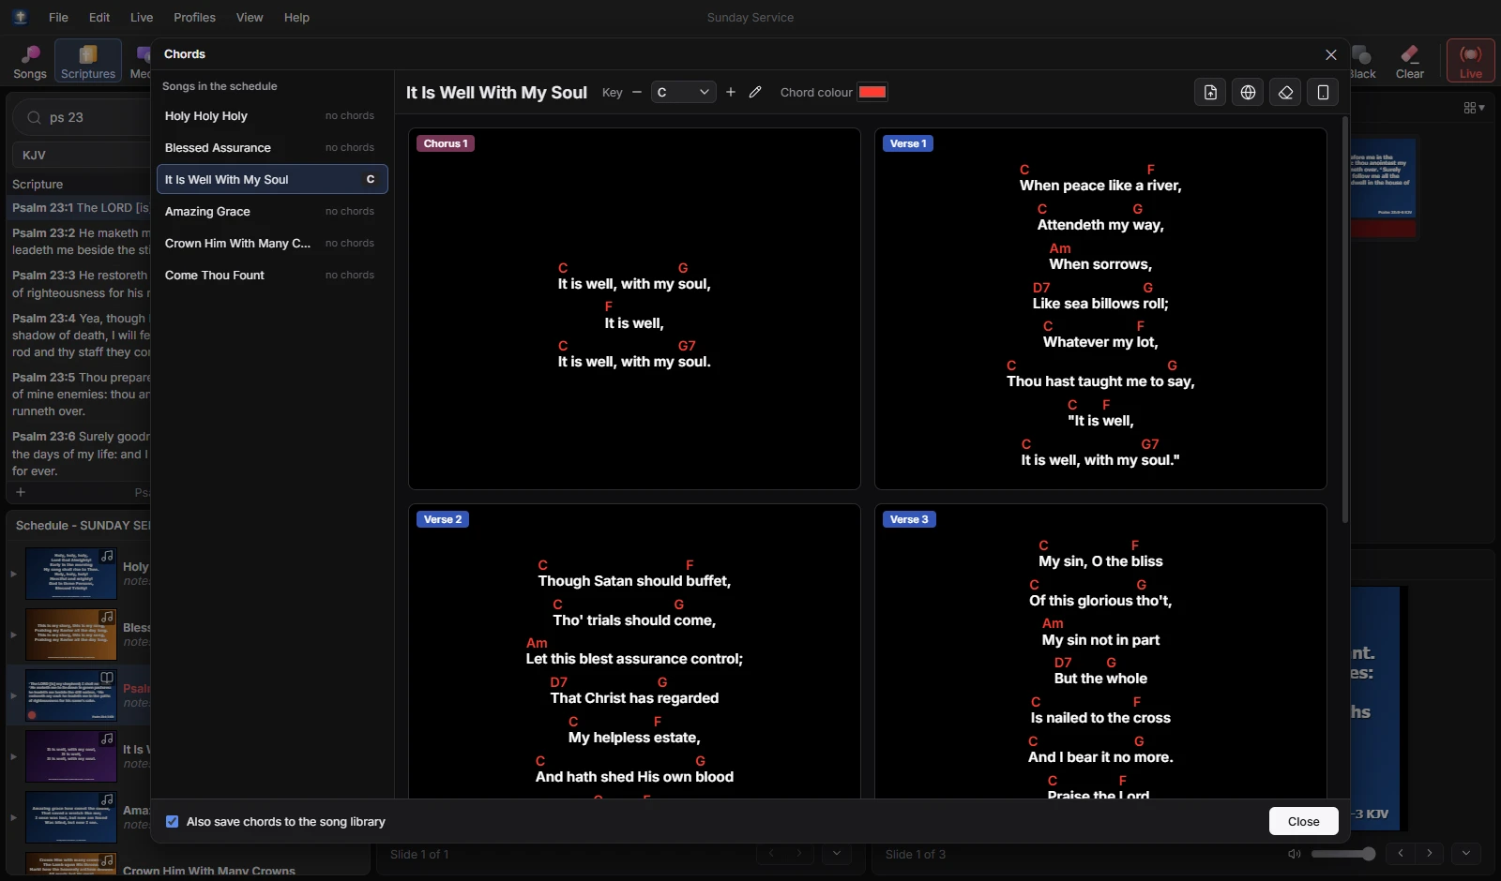This screenshot has height=881, width=1501.
Task: Open the dropdown beside Slide 1 of 3
Action: (1465, 853)
